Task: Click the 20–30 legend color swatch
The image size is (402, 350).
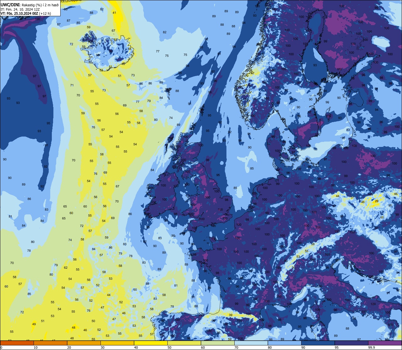Action: point(84,343)
